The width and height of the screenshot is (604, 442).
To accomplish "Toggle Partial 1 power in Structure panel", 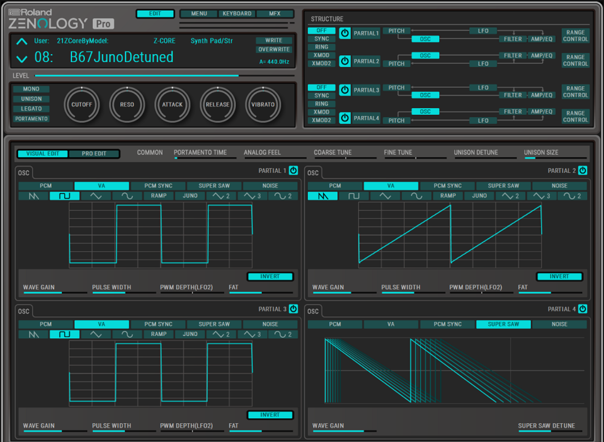I will pyautogui.click(x=345, y=33).
